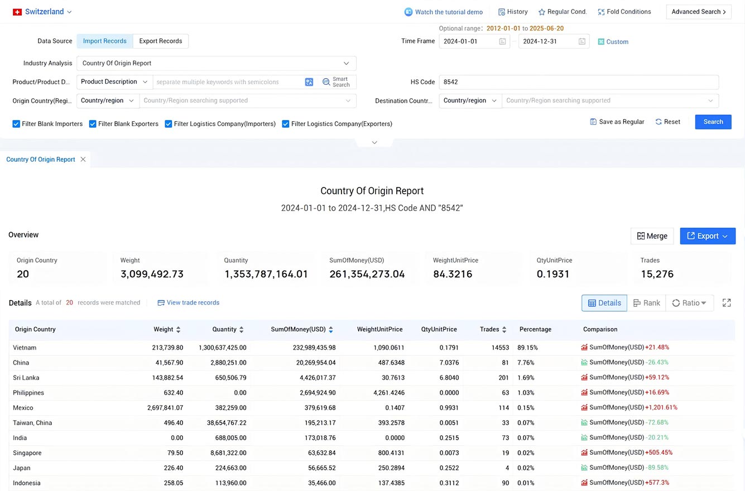The image size is (745, 491).
Task: Toggle Filter Logistics Company(Importers) checkbox
Action: [x=168, y=124]
